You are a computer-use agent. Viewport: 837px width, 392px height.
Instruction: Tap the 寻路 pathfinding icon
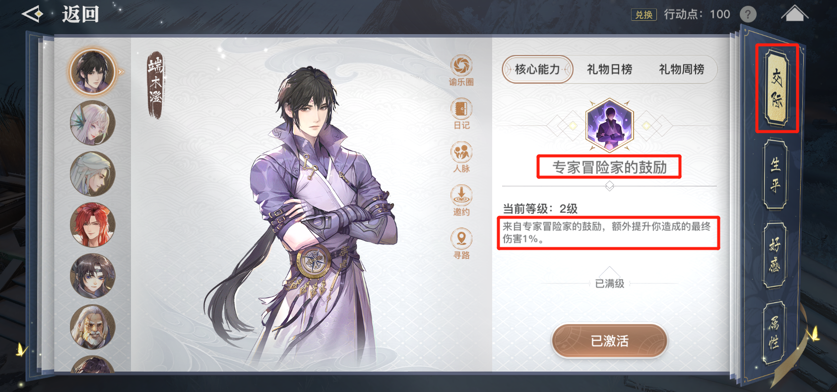(461, 243)
